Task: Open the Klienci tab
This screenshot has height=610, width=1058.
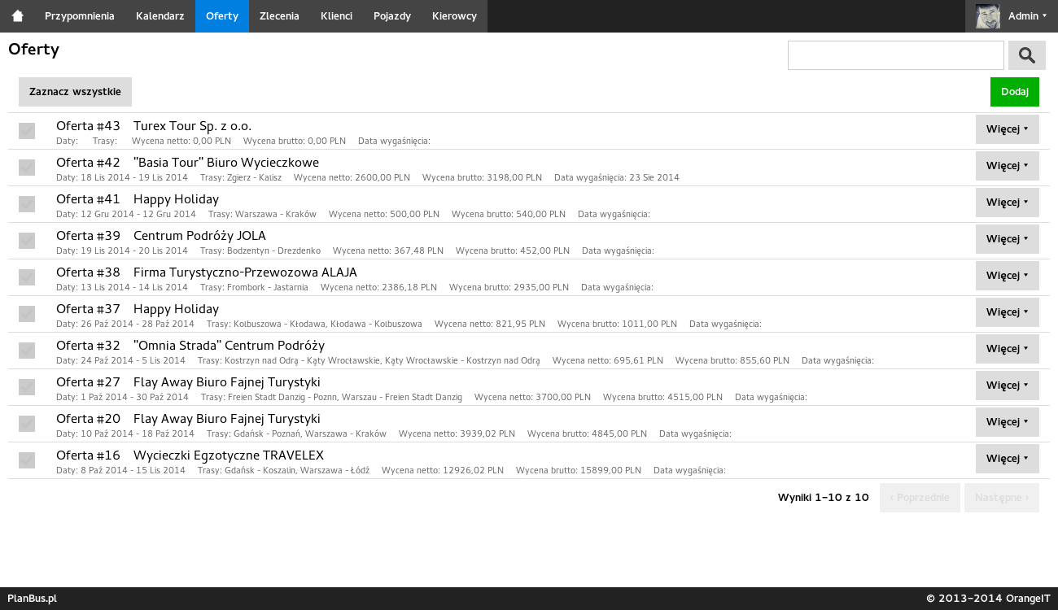Action: tap(337, 16)
